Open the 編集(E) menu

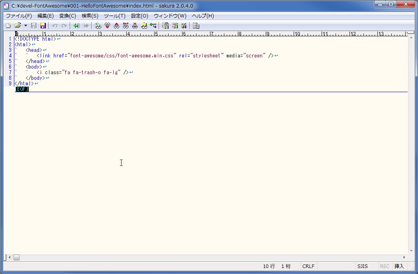45,16
